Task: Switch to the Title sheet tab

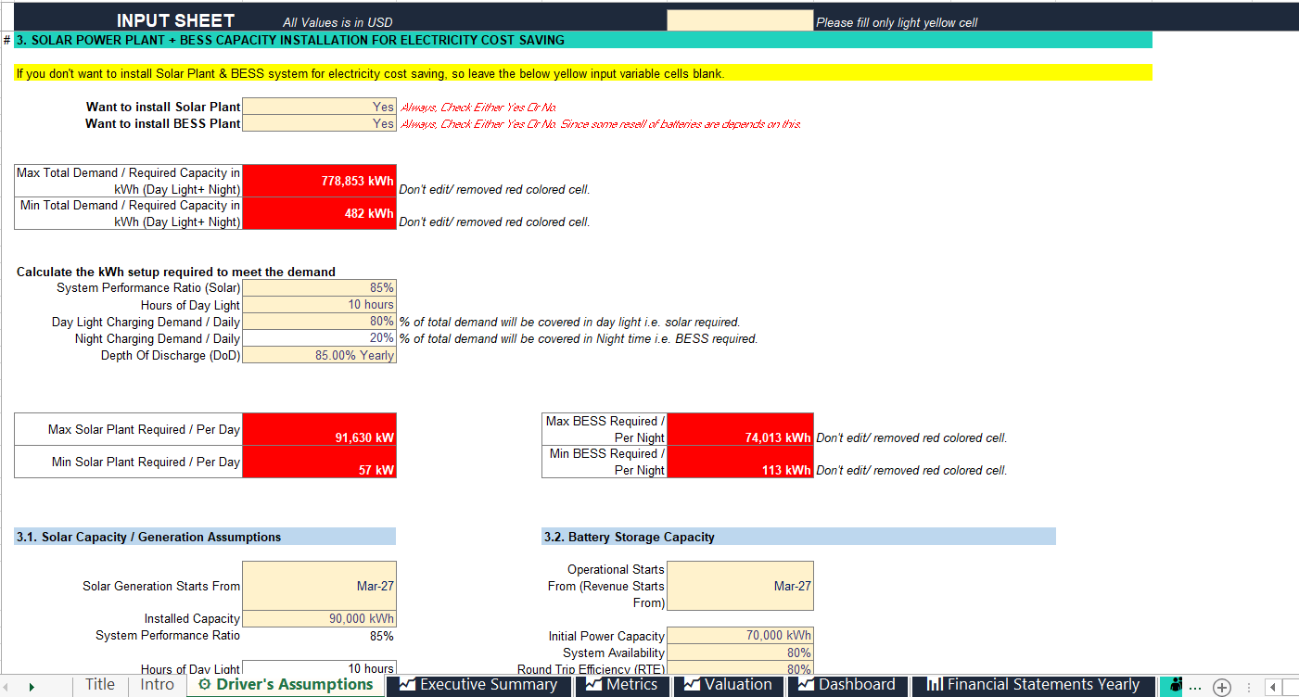Action: coord(100,685)
